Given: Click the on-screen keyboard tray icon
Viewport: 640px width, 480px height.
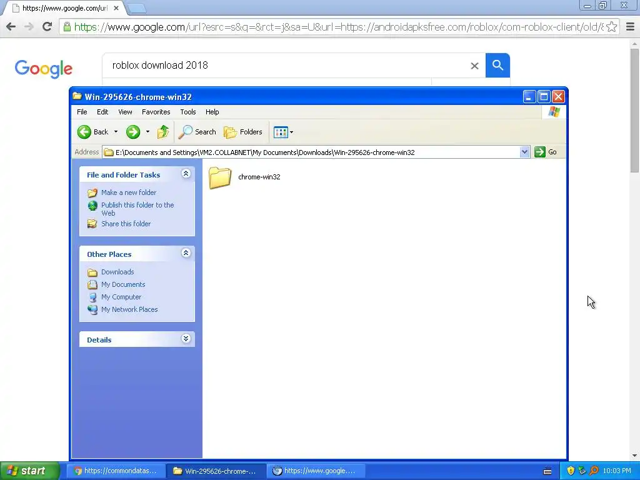Looking at the screenshot, I should click(547, 471).
